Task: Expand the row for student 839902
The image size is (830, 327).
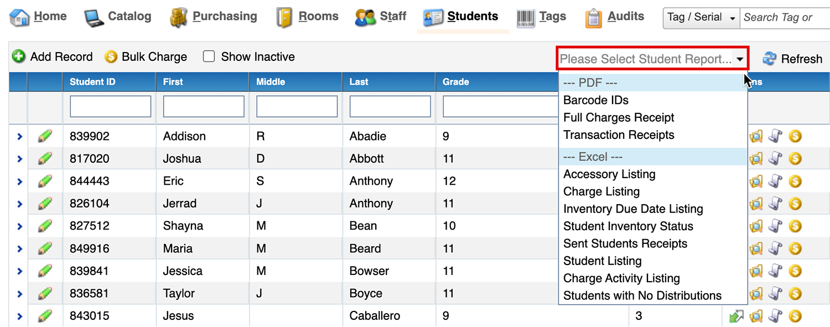Action: pos(19,136)
